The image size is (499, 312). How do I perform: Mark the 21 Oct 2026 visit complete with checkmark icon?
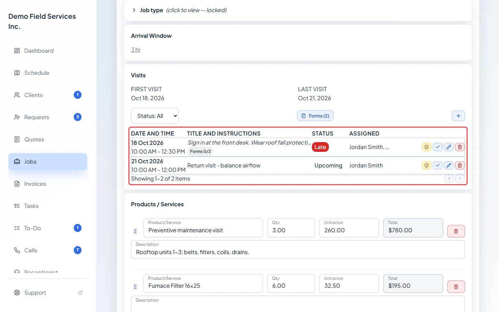coord(438,165)
